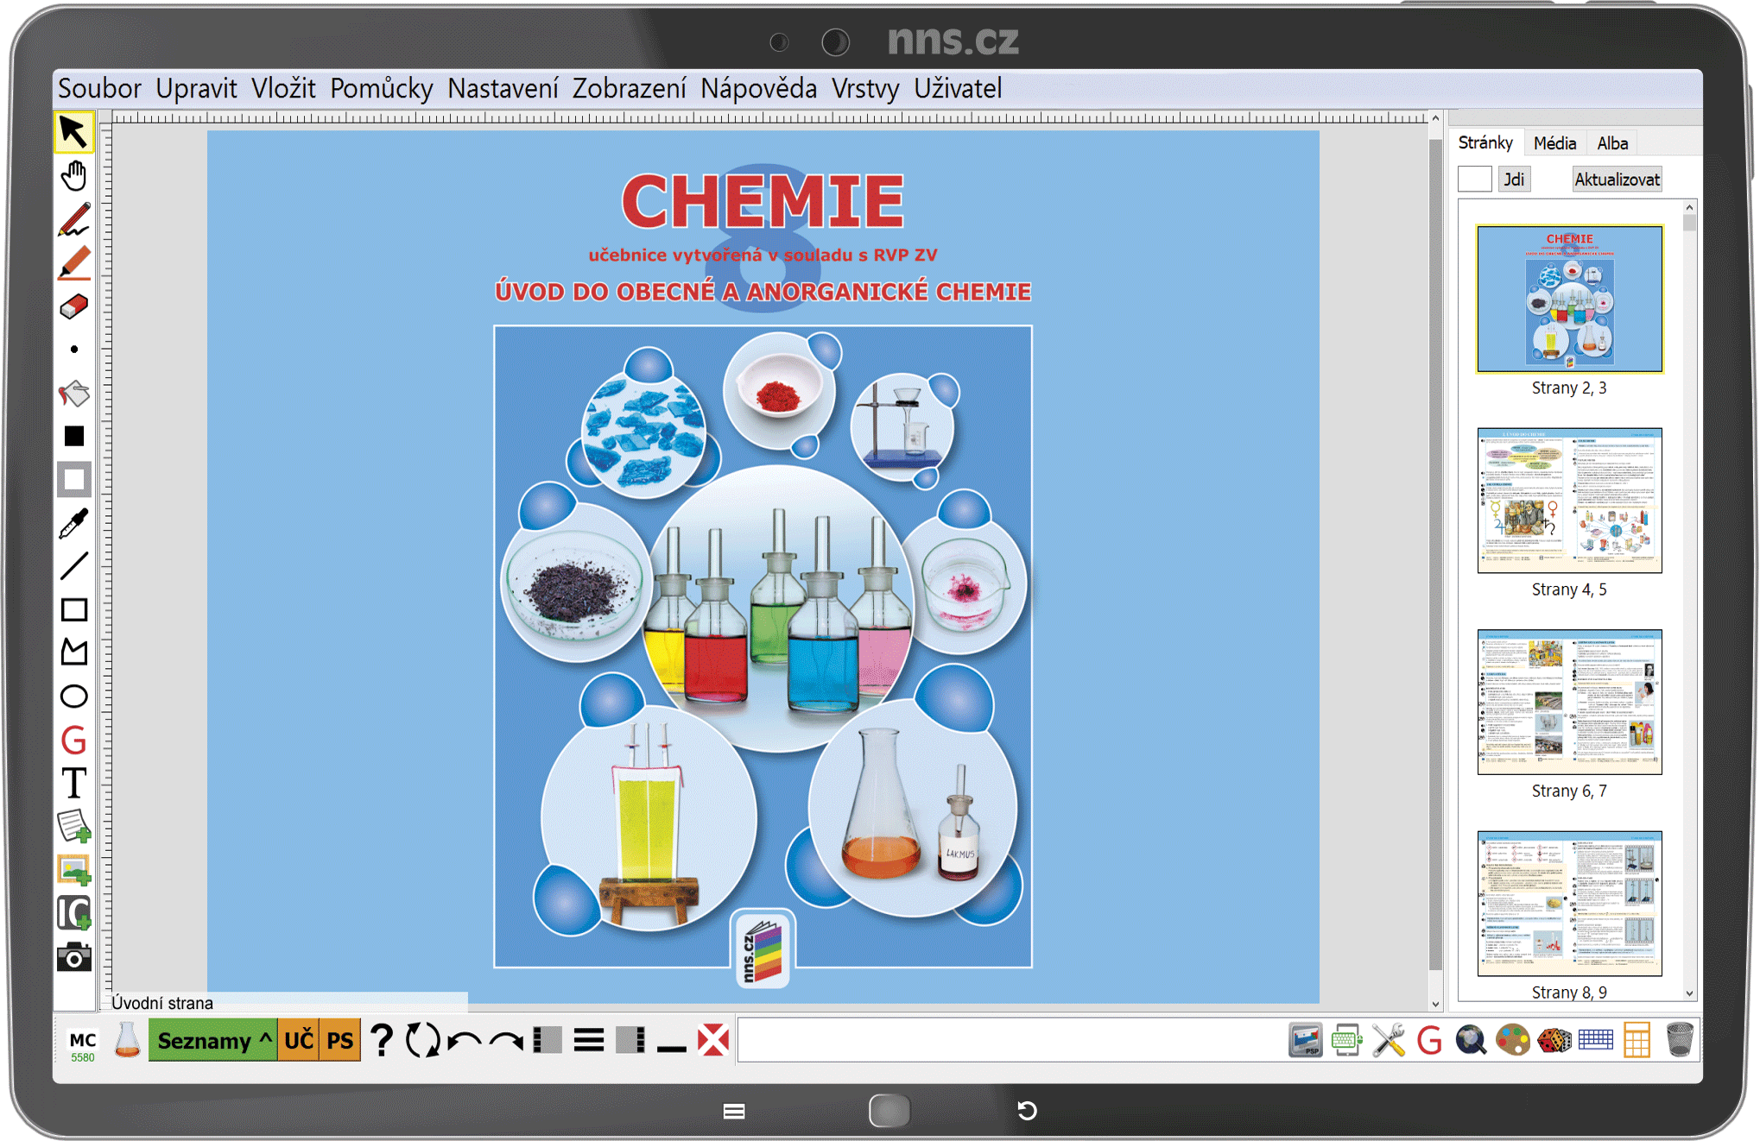Open the color palette icon
Viewport: 1760px width, 1141px height.
[1513, 1040]
